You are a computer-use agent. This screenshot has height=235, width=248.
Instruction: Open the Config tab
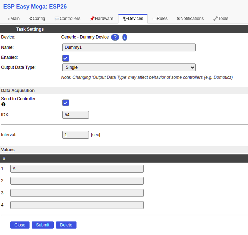37,19
